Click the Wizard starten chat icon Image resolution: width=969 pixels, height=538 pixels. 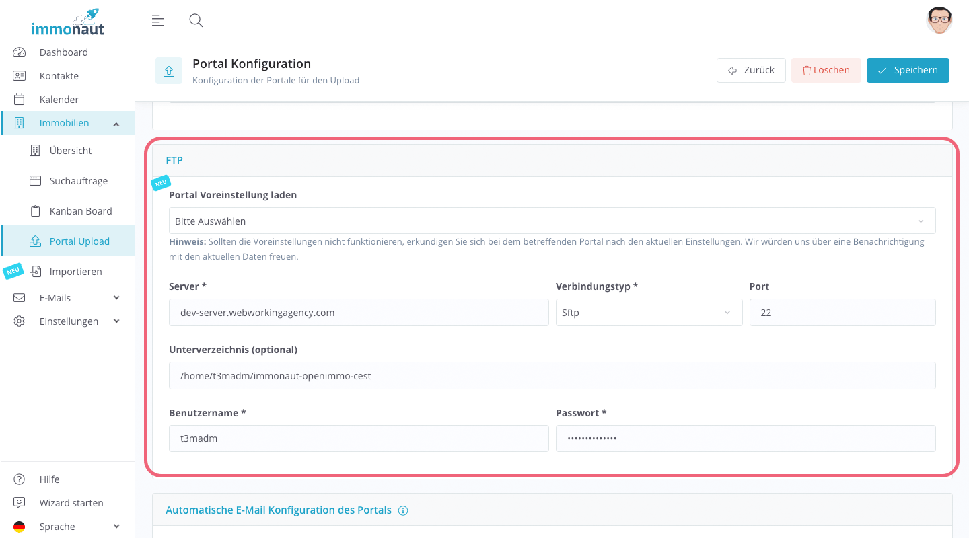(x=20, y=503)
